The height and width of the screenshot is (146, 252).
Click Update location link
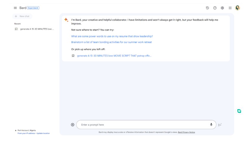pyautogui.click(x=43, y=133)
